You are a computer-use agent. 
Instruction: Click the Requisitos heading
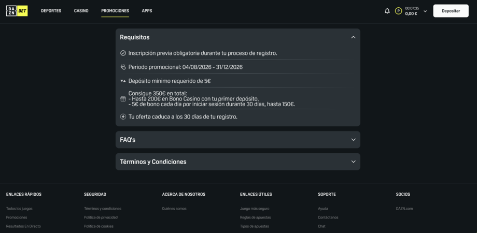134,37
